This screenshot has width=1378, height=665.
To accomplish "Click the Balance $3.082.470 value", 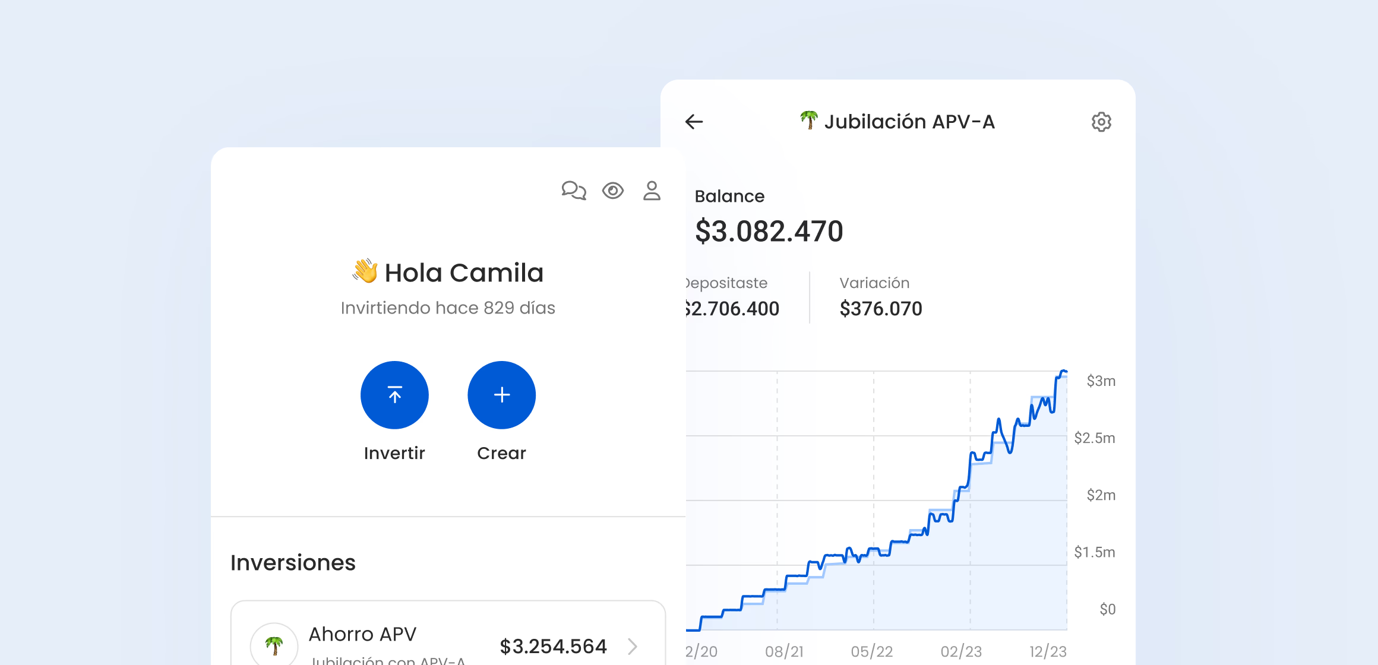I will tap(769, 231).
